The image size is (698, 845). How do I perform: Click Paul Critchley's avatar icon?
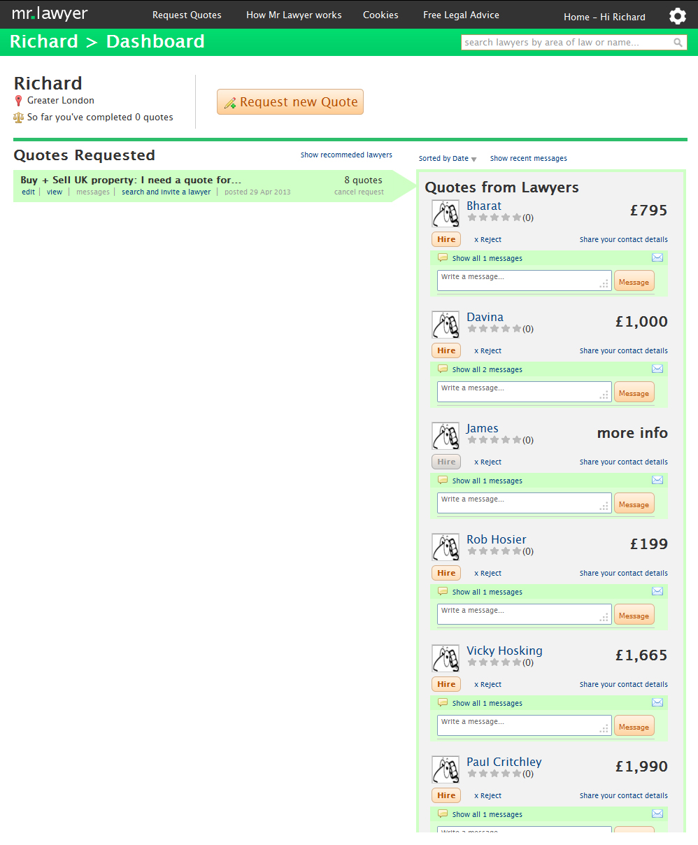tap(446, 769)
